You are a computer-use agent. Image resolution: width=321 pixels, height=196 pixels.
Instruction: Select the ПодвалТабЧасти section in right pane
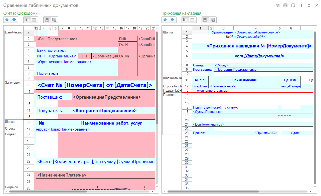172,90
